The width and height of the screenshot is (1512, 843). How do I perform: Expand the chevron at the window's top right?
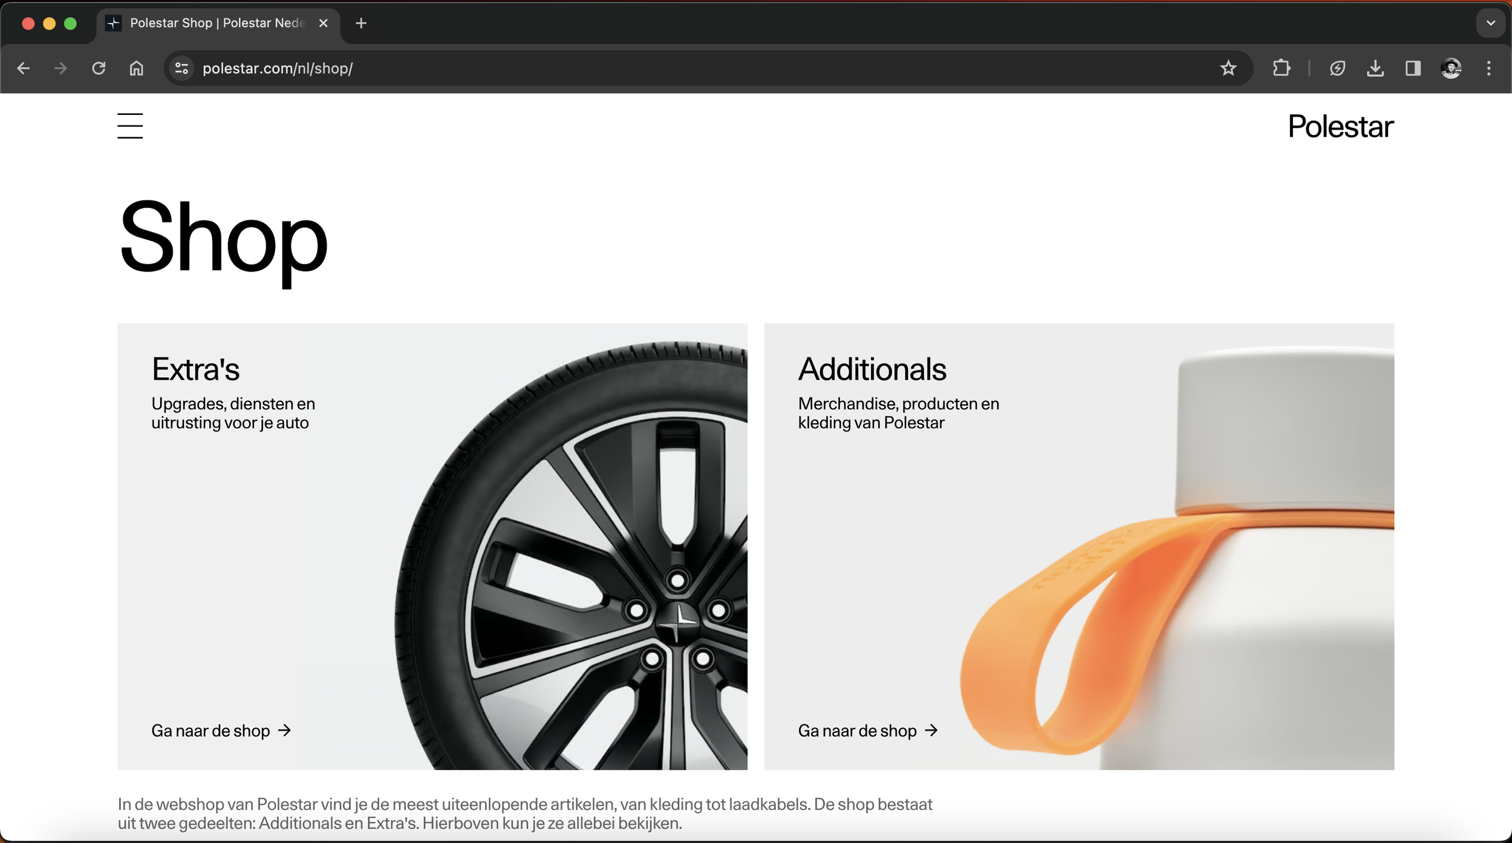1490,23
